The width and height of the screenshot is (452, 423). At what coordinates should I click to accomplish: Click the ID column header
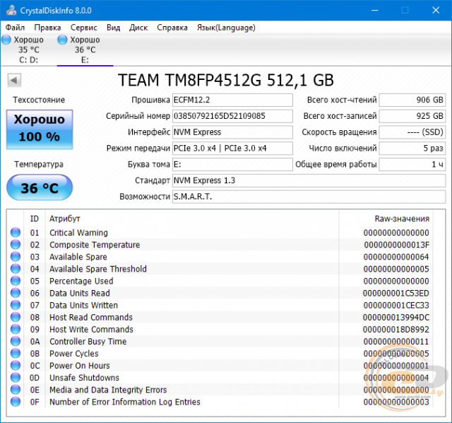tap(35, 219)
